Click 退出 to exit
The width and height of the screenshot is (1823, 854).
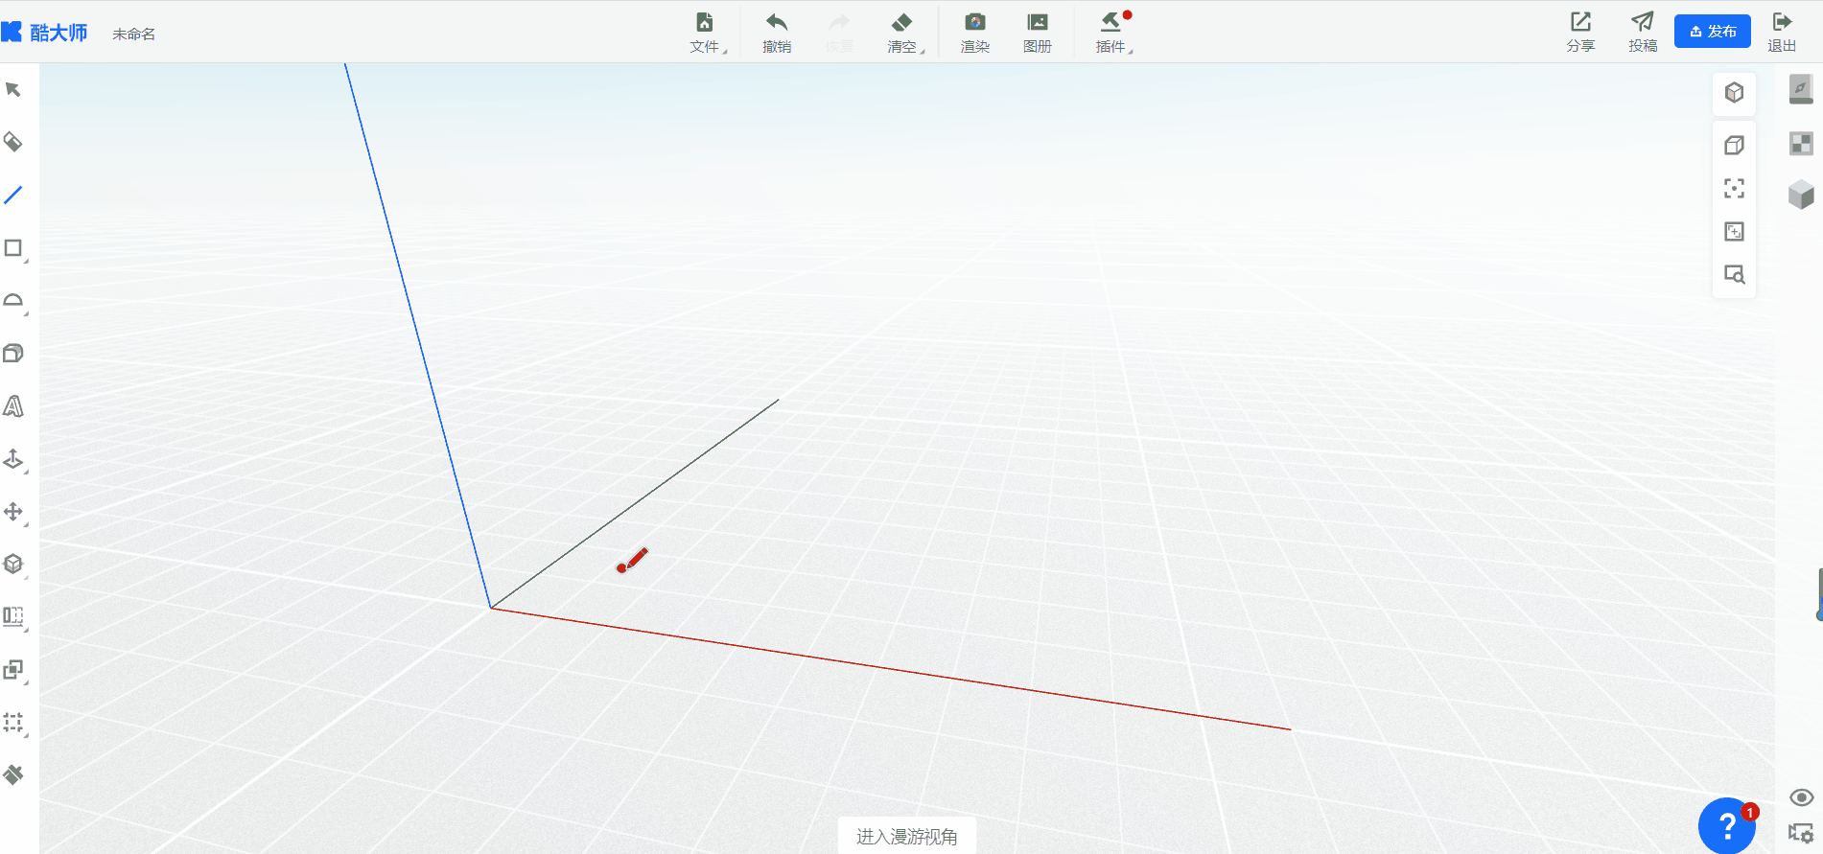[1782, 33]
